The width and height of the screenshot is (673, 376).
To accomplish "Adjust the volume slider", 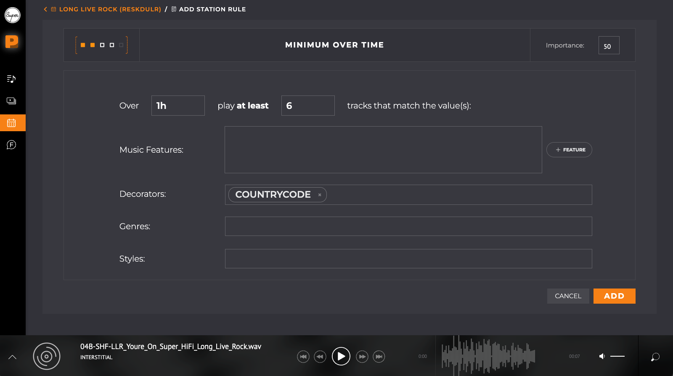I will click(x=617, y=356).
